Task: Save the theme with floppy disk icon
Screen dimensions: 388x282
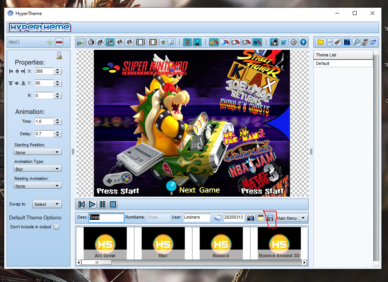Action: point(274,42)
